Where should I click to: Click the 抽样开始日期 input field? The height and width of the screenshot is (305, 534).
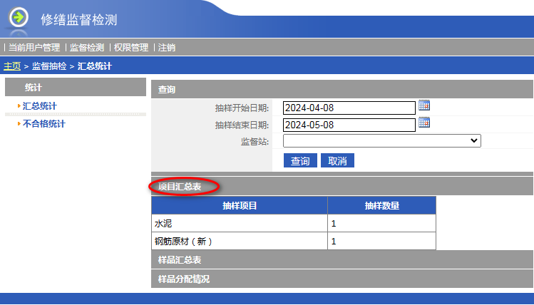coord(349,108)
